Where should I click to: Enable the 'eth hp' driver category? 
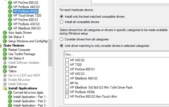(x=67, y=83)
